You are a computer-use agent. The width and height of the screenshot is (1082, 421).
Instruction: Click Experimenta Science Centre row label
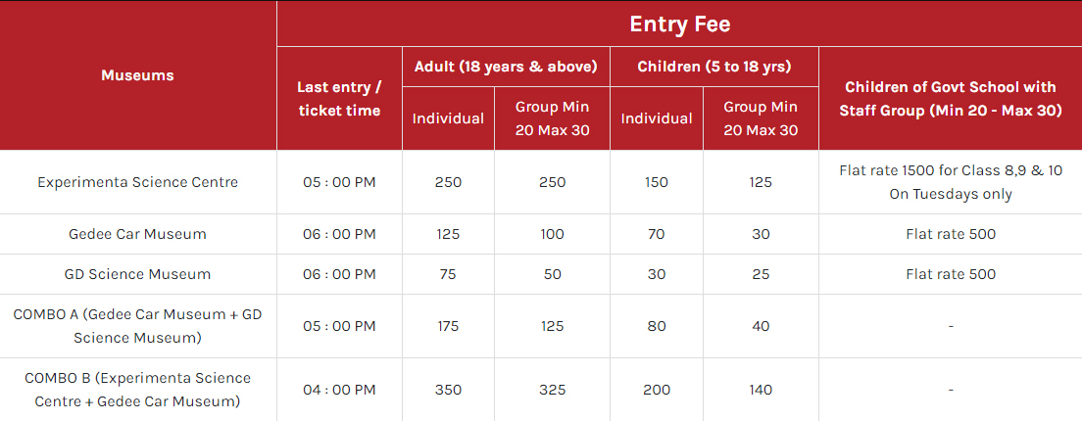point(137,182)
